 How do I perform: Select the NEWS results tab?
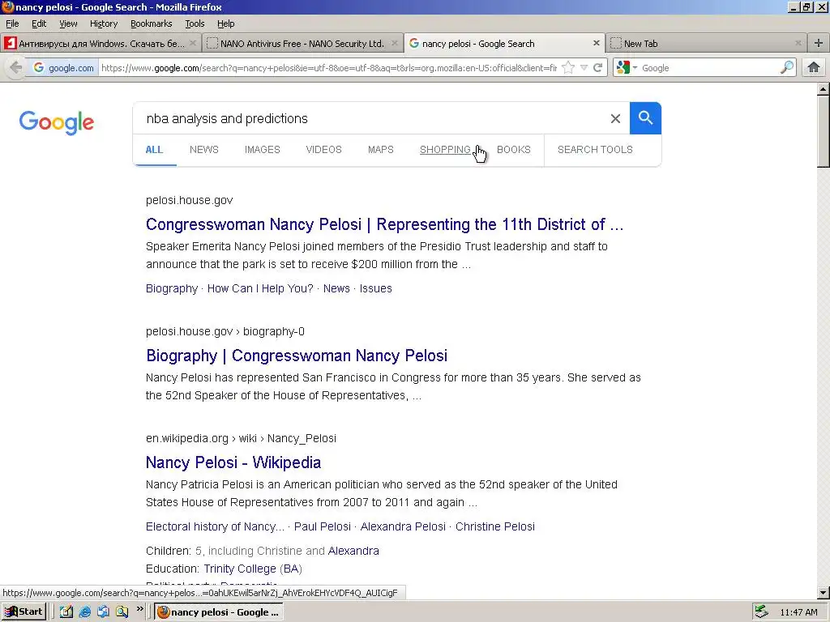point(203,150)
